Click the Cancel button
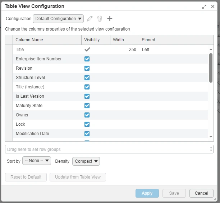 click(x=201, y=193)
